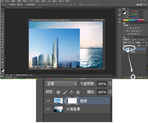The width and height of the screenshot is (148, 123).
Task: Open the tool preset picker arrow
Action: tap(6, 4)
